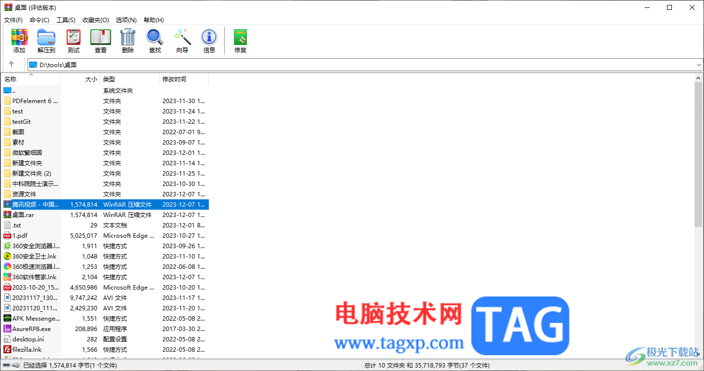Open the 帮助(H) menu

pos(154,20)
